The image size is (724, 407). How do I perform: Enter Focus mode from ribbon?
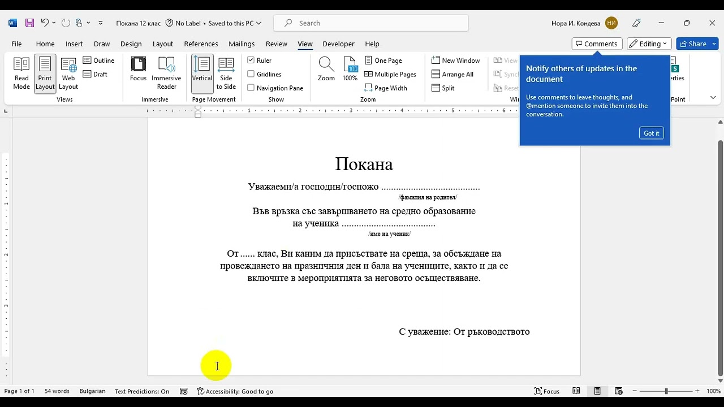[x=138, y=70]
